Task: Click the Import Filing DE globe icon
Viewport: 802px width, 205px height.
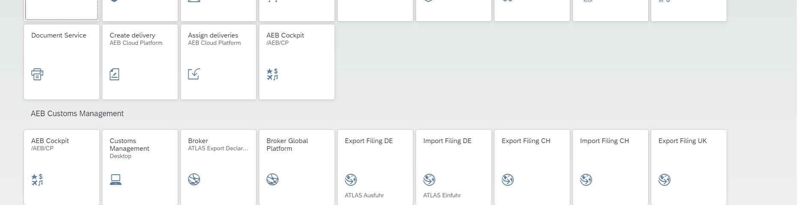Action: point(429,180)
